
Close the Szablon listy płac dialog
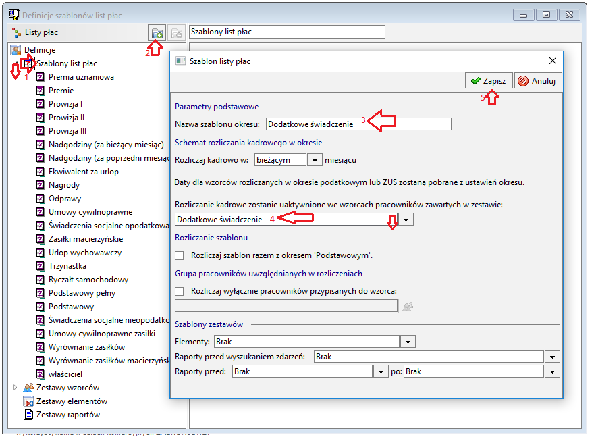pyautogui.click(x=553, y=61)
